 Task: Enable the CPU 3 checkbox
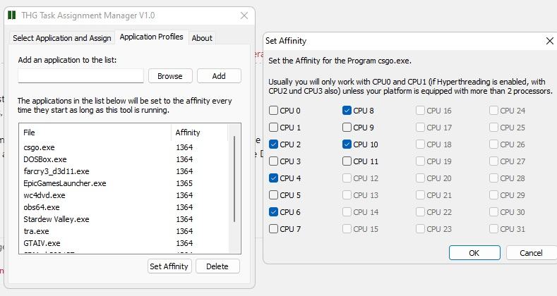[273, 161]
